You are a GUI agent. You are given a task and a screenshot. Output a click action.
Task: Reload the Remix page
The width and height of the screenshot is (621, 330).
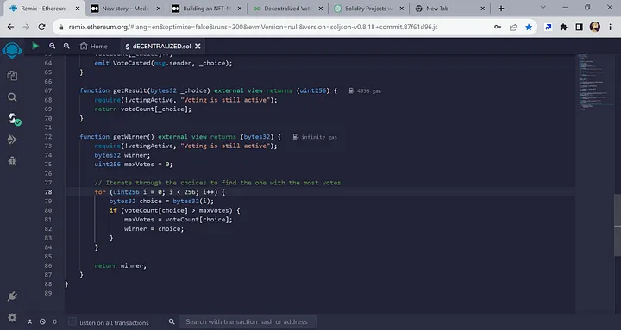pos(41,27)
